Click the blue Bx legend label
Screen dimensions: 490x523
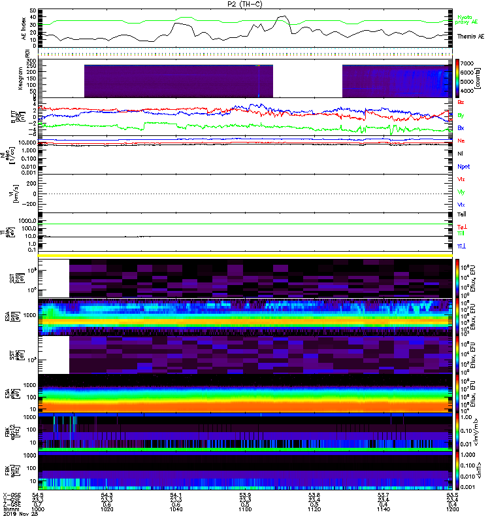[461, 127]
